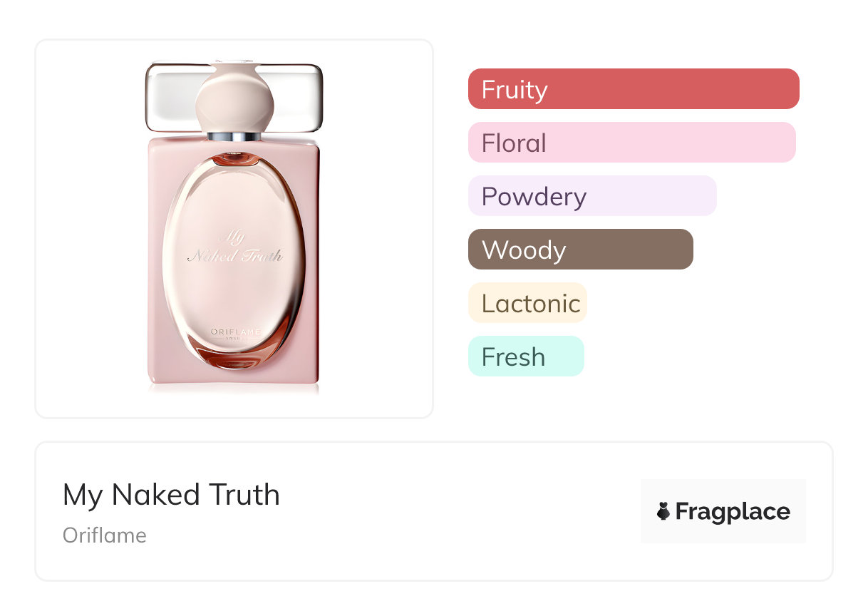Click the word Lactonic on cream bar
The image size is (868, 616).
[x=531, y=303]
